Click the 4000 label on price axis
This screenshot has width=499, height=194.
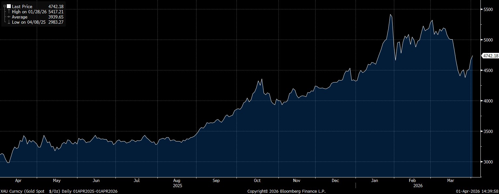pos(488,101)
